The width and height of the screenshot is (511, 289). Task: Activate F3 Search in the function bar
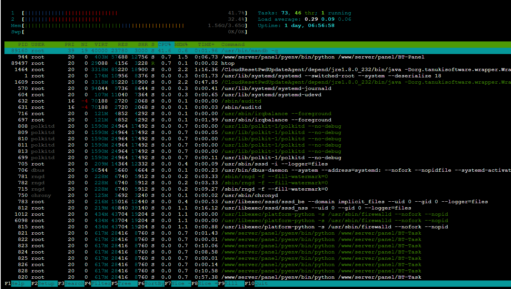[x=71, y=283]
